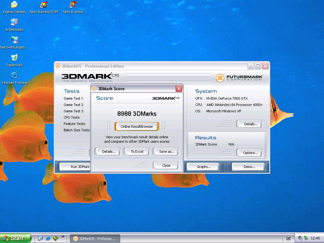Export the score with To Excel
This screenshot has height=243, width=324.
[x=137, y=152]
